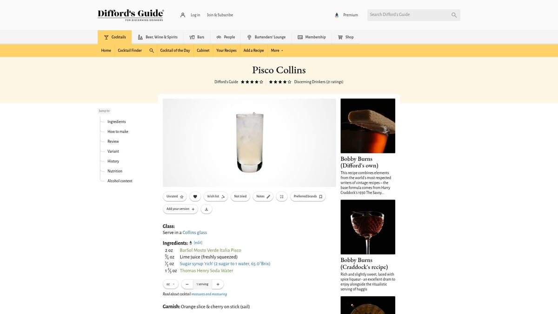The width and height of the screenshot is (558, 314).
Task: Expand the More dropdown menu
Action: pos(277,50)
